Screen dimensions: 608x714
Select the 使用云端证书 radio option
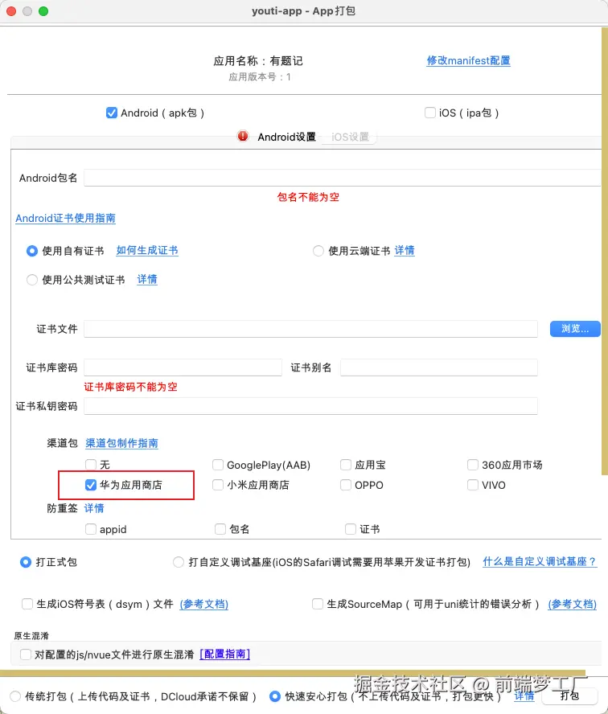coord(318,251)
